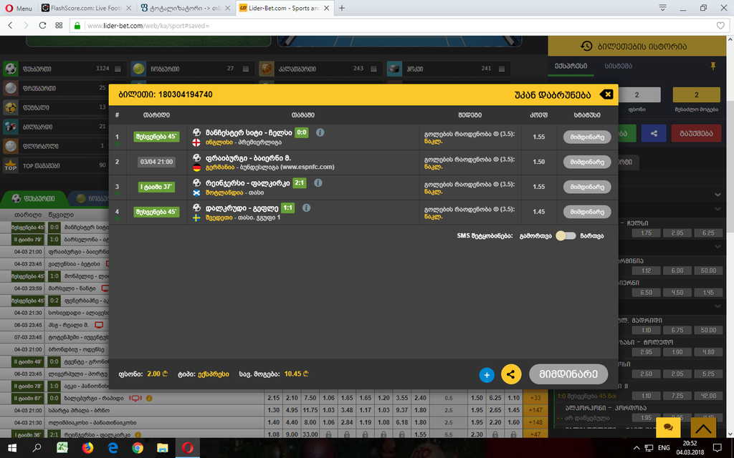Open Chrome from the taskbar
Viewport: 734px width, 458px height.
pyautogui.click(x=137, y=448)
